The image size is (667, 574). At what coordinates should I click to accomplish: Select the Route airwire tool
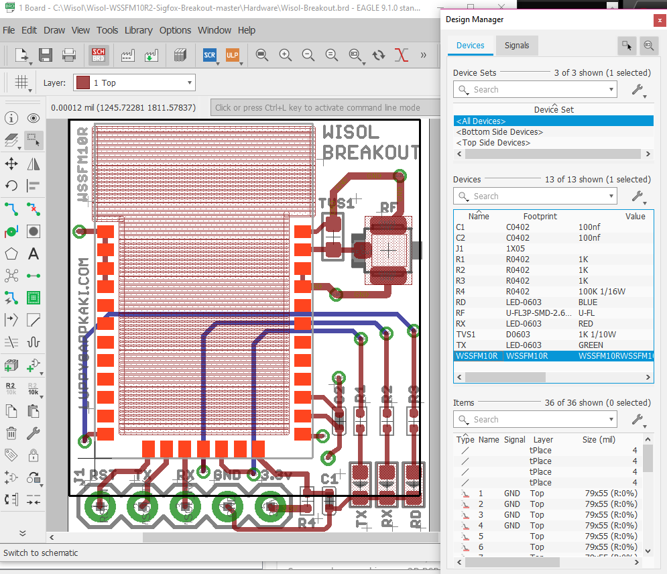point(11,208)
